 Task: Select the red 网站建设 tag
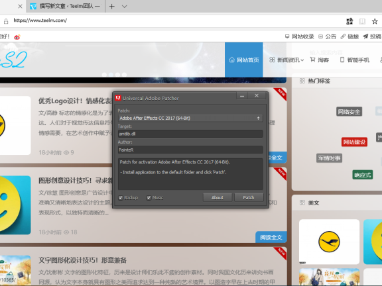[x=354, y=142]
